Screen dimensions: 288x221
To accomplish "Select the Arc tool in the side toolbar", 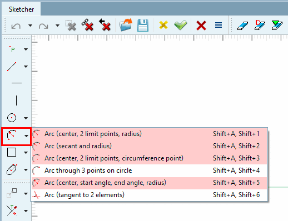I will tap(12, 135).
